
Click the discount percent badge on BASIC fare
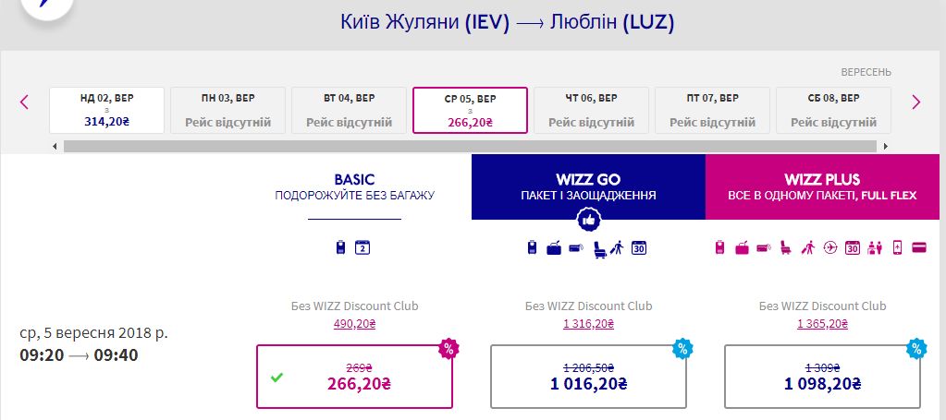[x=448, y=348]
